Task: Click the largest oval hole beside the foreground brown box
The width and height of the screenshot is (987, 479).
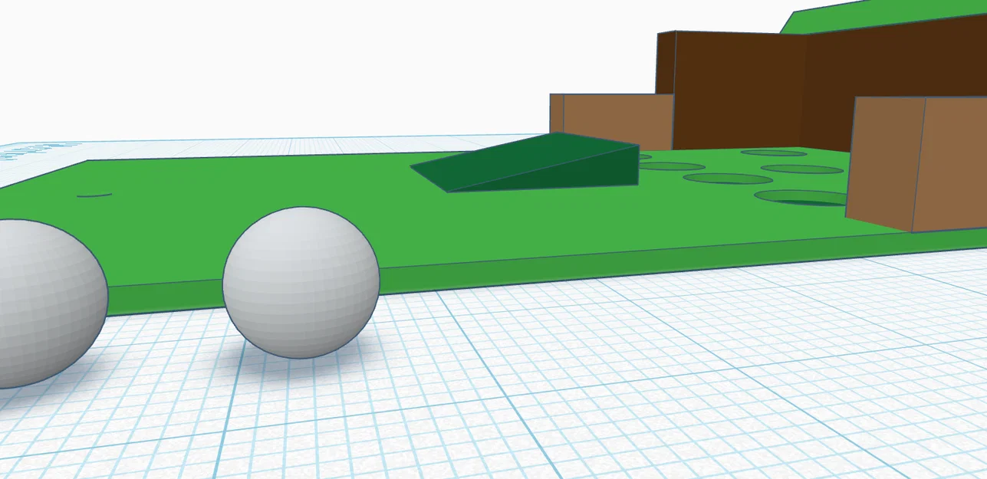Action: point(801,198)
